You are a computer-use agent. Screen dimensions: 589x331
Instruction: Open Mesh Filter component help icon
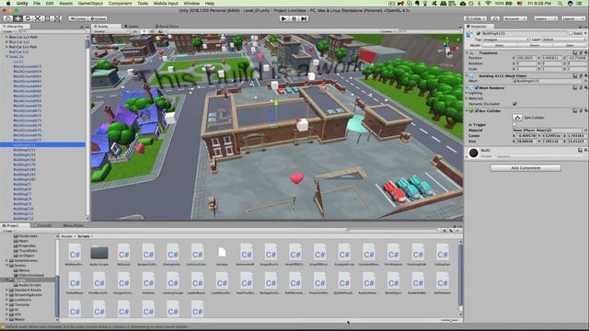[x=575, y=75]
